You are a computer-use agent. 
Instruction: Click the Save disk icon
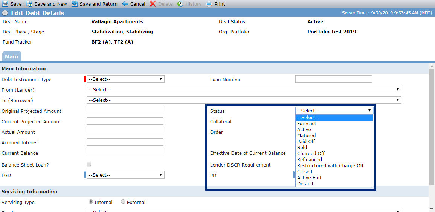[x=5, y=4]
